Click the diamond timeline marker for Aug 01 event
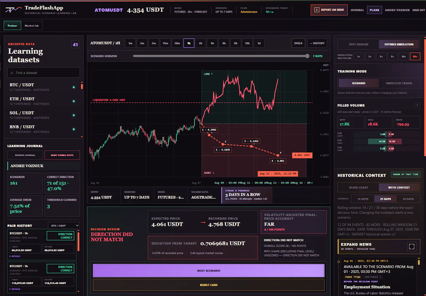 pyautogui.click(x=339, y=262)
